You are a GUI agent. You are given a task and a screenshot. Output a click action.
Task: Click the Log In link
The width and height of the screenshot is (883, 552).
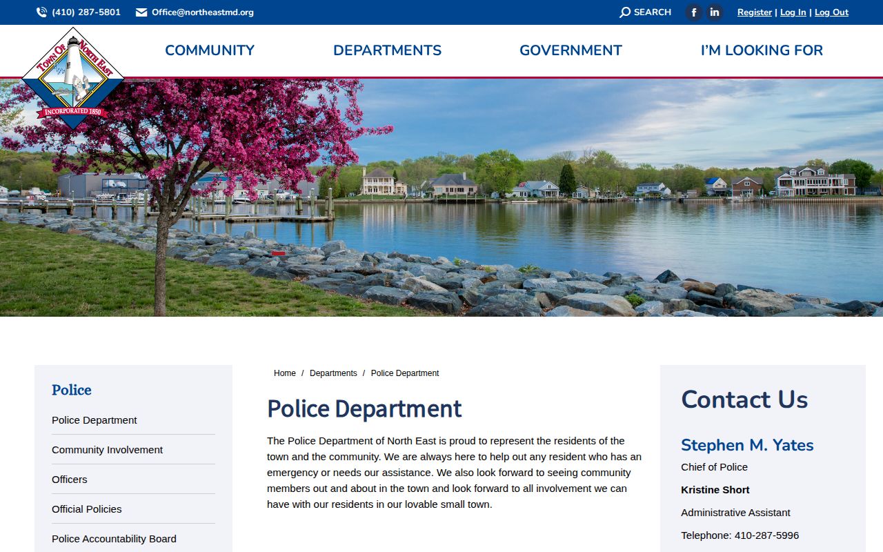coord(793,12)
